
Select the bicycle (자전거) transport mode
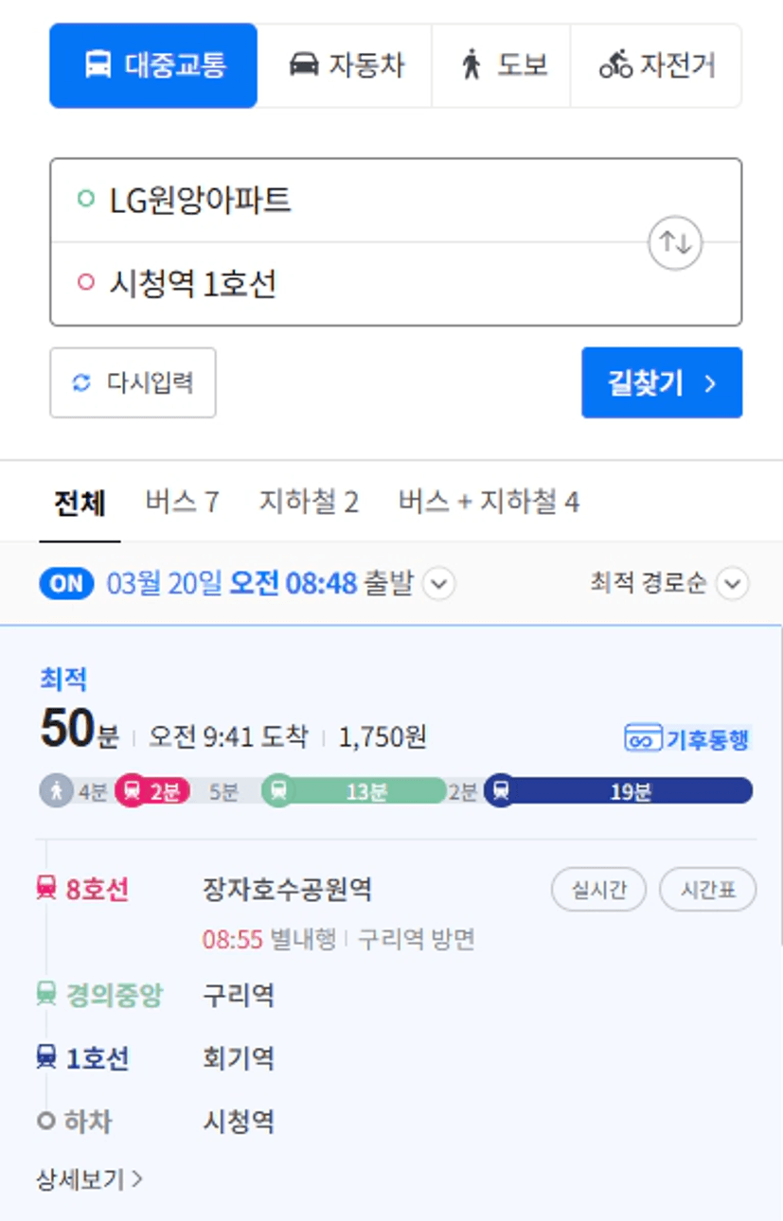656,65
